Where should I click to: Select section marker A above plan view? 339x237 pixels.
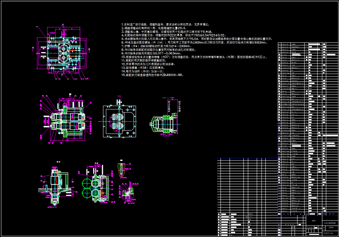coord(63,24)
